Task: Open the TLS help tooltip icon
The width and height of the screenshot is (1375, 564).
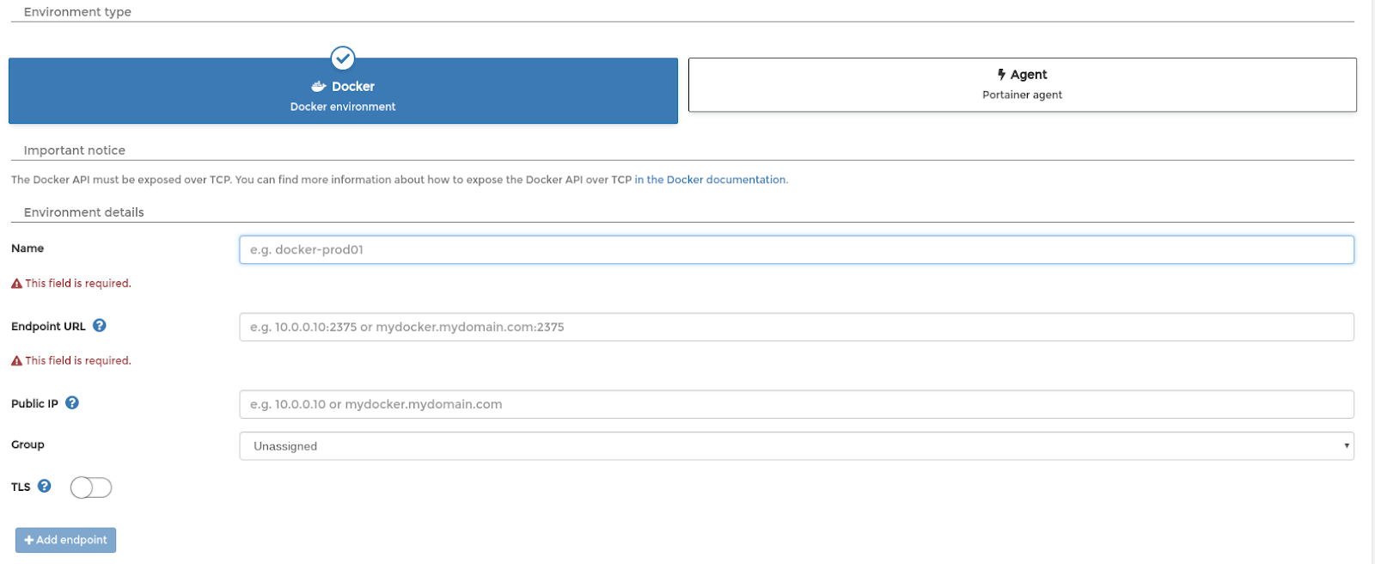Action: [45, 487]
